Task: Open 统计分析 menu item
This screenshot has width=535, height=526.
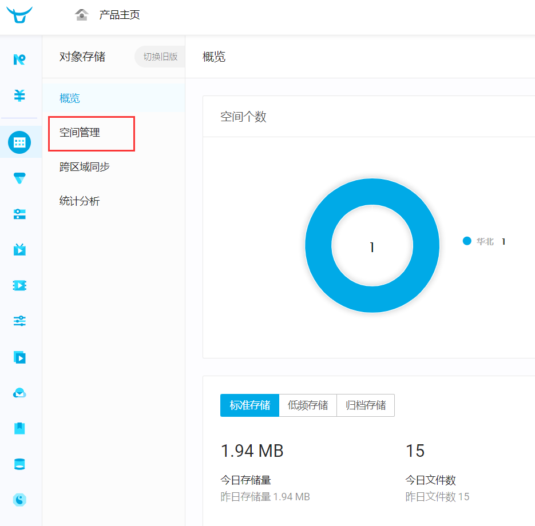Action: pyautogui.click(x=80, y=201)
